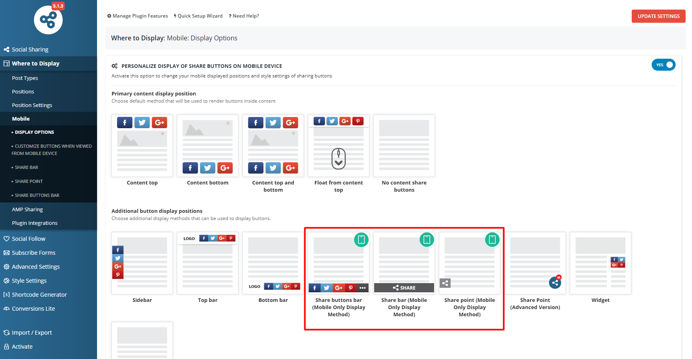
Task: Click the plugin logo with version 5.1.3
Action: click(x=48, y=20)
